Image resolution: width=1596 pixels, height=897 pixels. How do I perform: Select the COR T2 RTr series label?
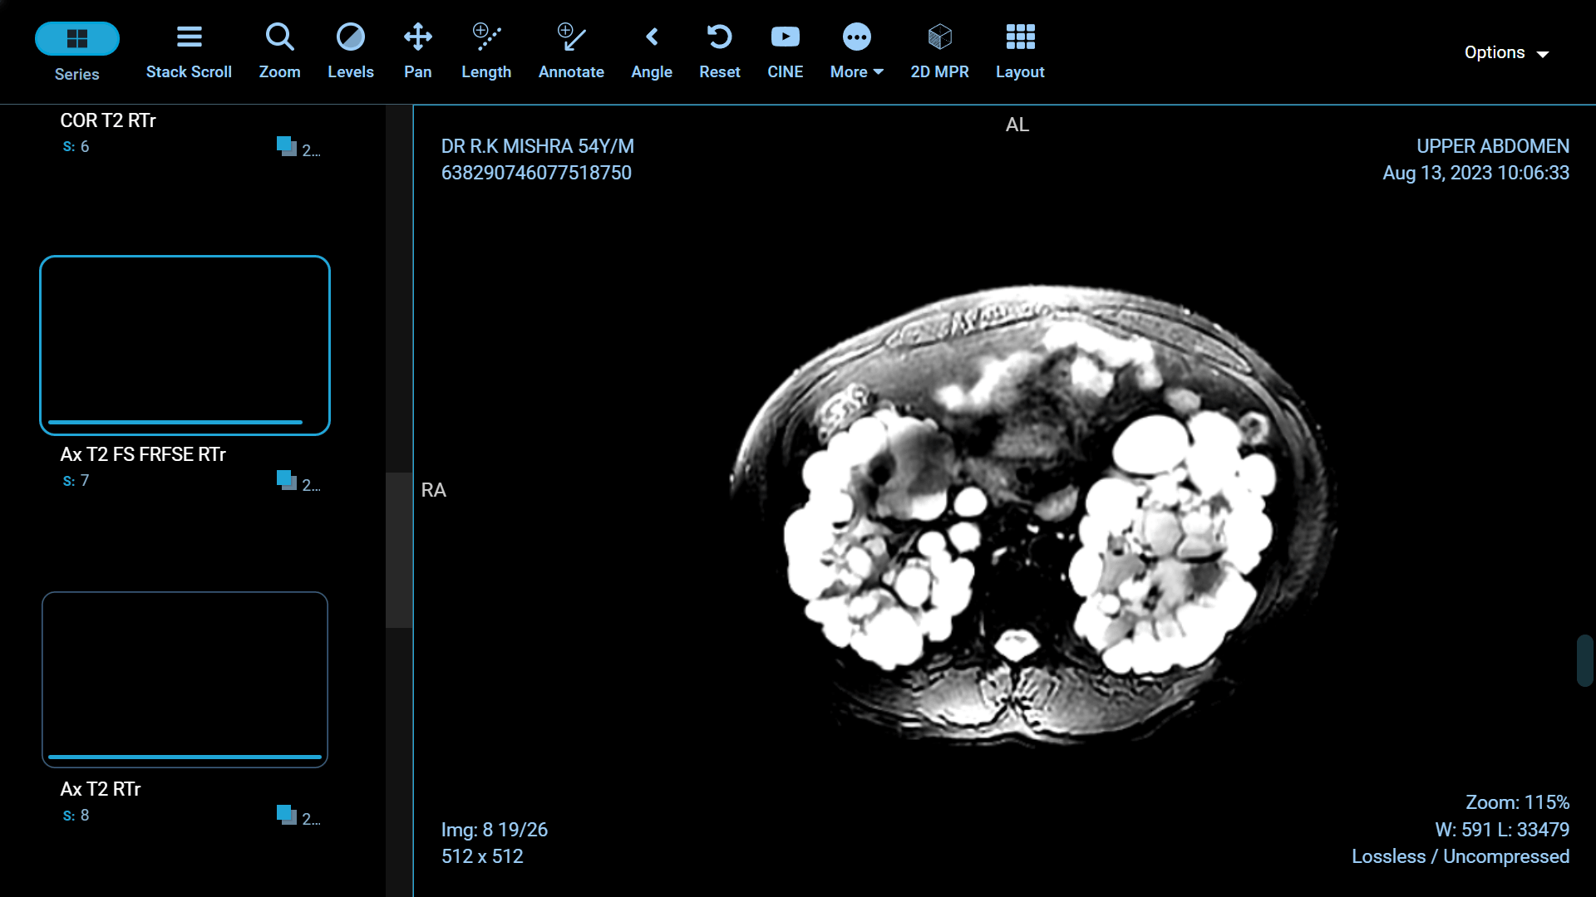pos(107,120)
